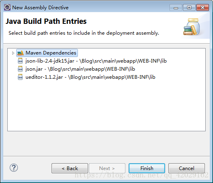The width and height of the screenshot is (213, 183).
Task: Click the Eclipse icon in title bar
Action: [x=7, y=7]
